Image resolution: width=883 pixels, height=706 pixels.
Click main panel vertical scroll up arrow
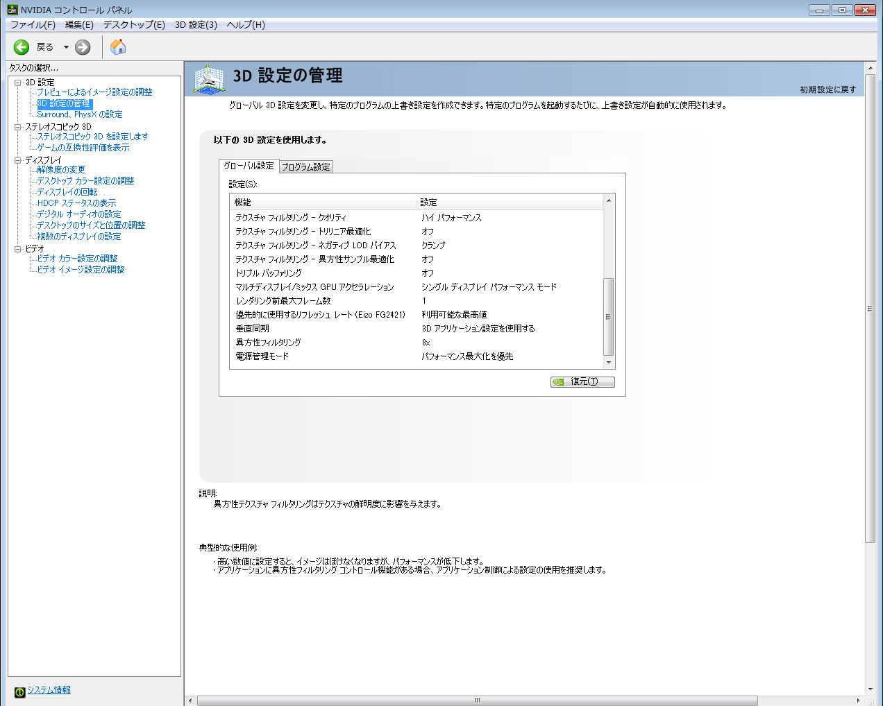point(871,68)
